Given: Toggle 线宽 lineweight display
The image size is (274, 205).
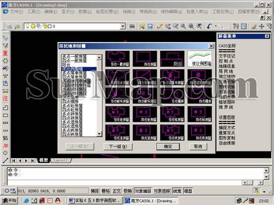Looking at the screenshot, I should 177,191.
